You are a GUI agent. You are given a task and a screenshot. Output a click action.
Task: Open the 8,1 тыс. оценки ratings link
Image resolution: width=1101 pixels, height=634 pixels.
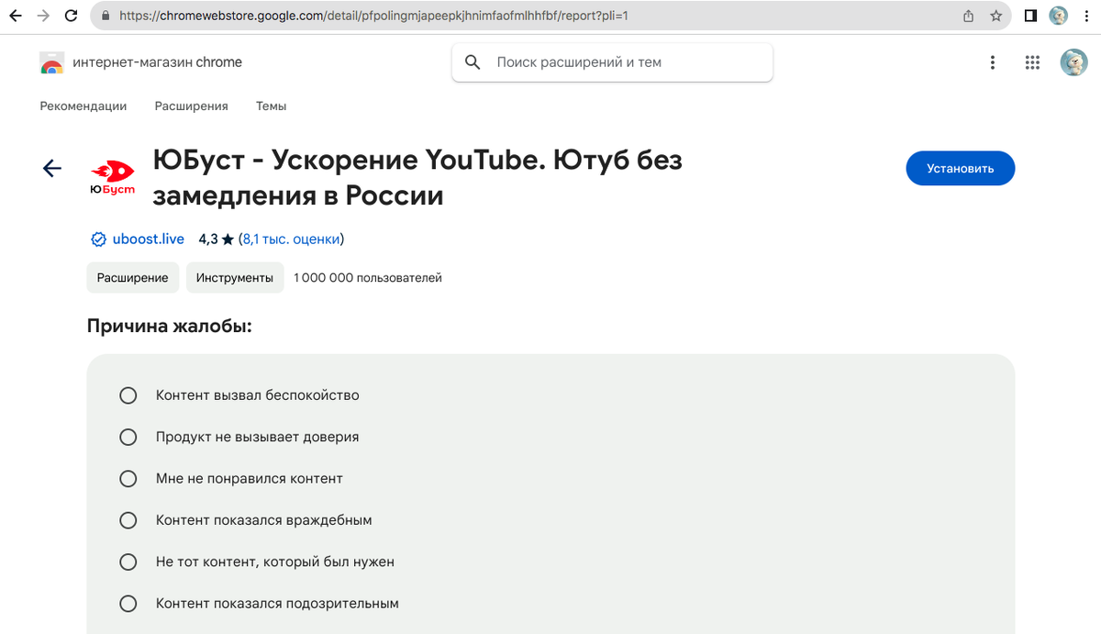click(291, 239)
